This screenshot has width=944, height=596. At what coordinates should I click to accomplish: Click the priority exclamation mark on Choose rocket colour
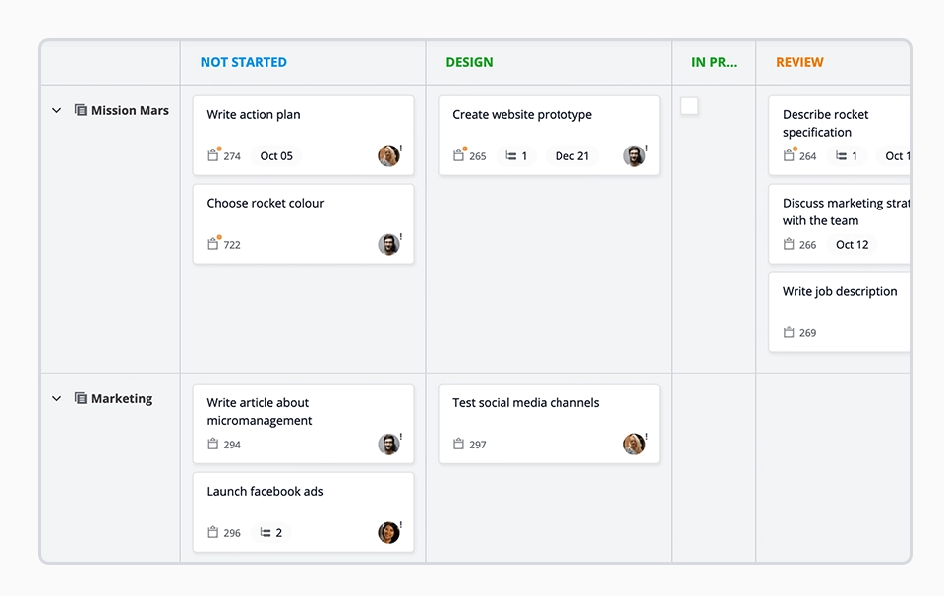pyautogui.click(x=400, y=238)
